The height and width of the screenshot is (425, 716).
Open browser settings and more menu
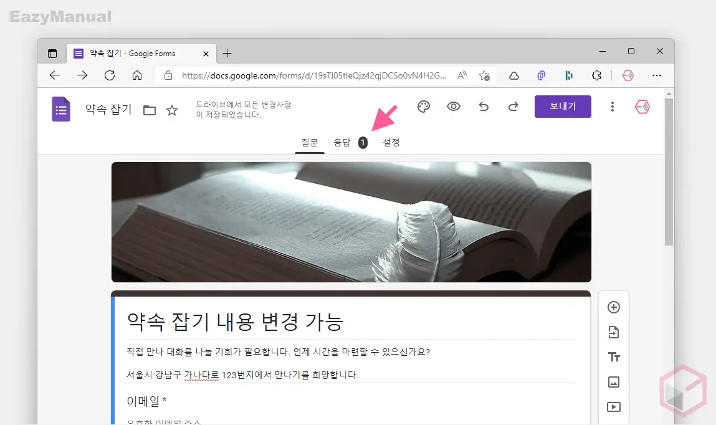point(657,75)
